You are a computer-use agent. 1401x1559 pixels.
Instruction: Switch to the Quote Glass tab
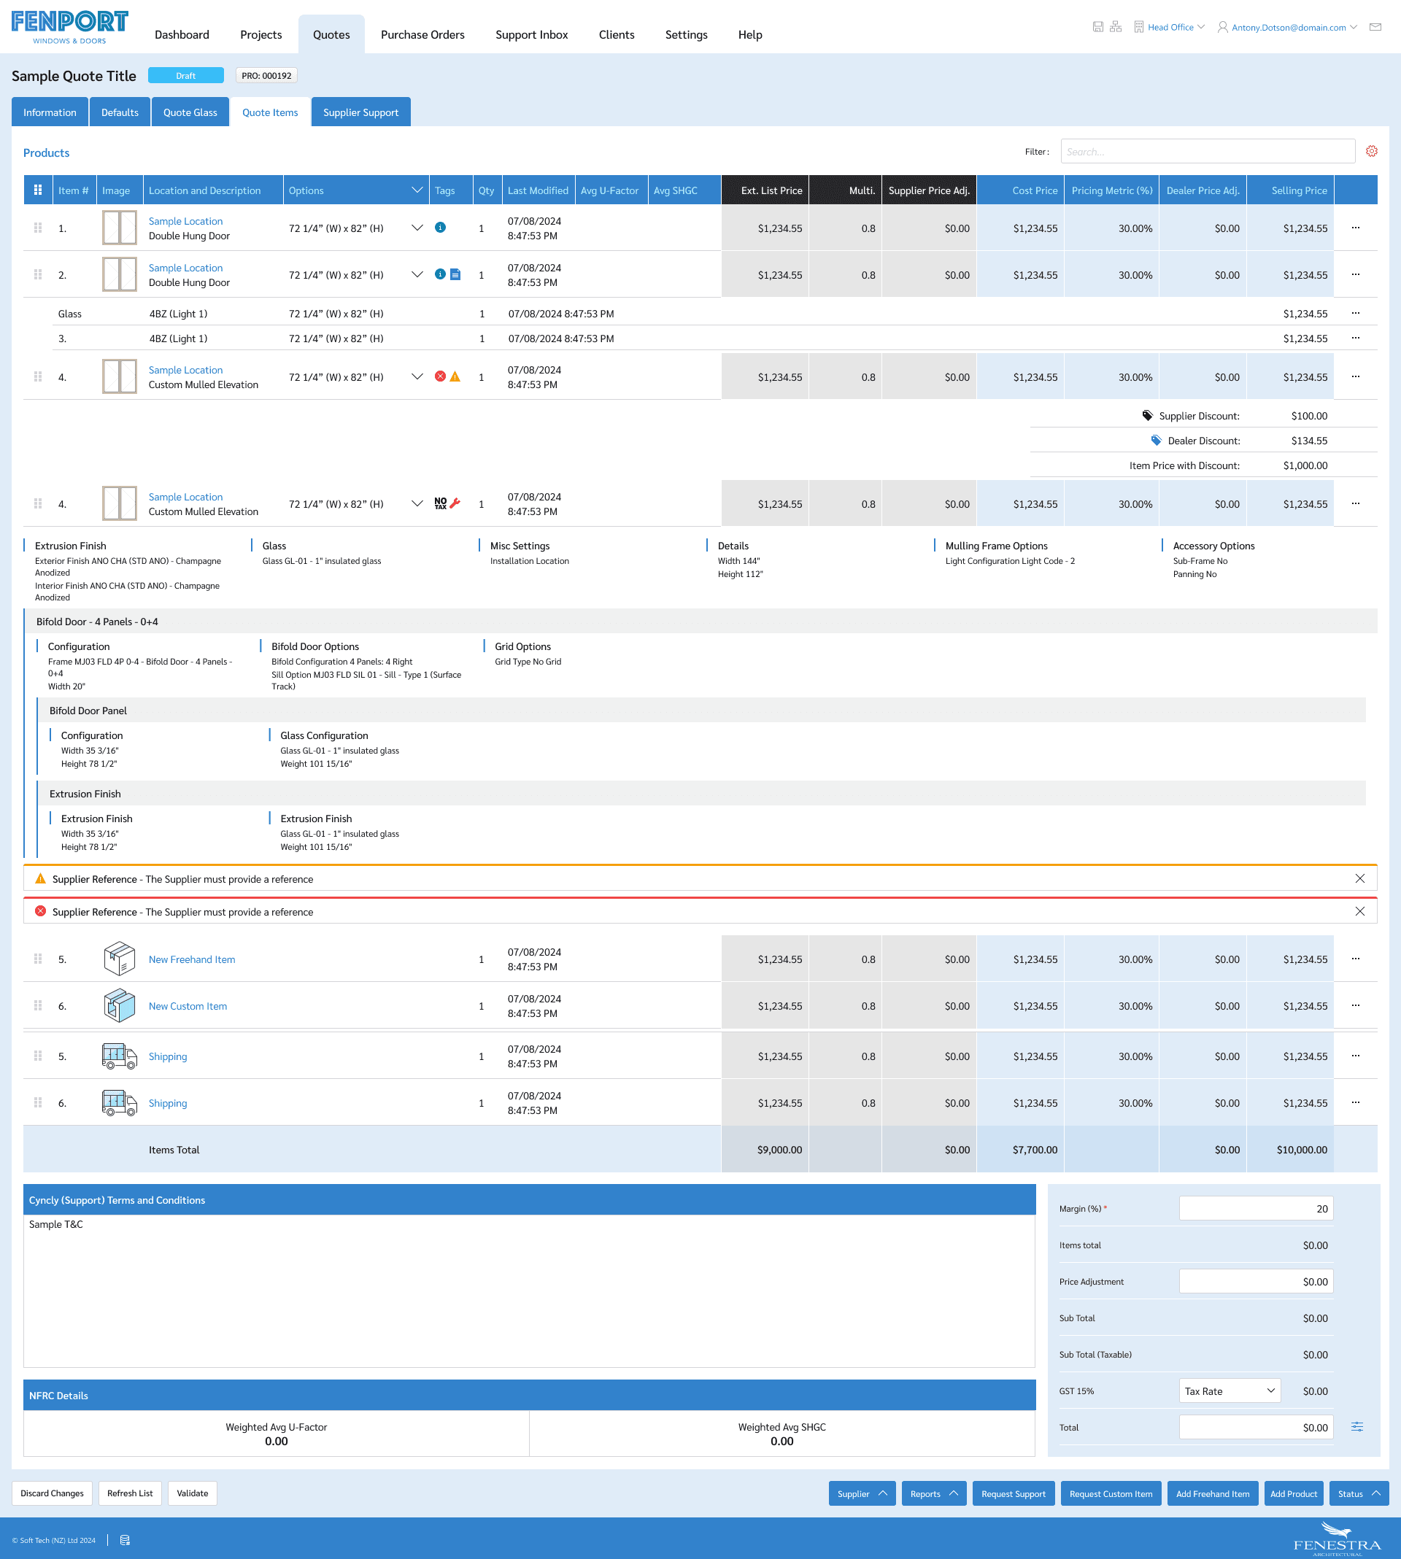click(190, 112)
